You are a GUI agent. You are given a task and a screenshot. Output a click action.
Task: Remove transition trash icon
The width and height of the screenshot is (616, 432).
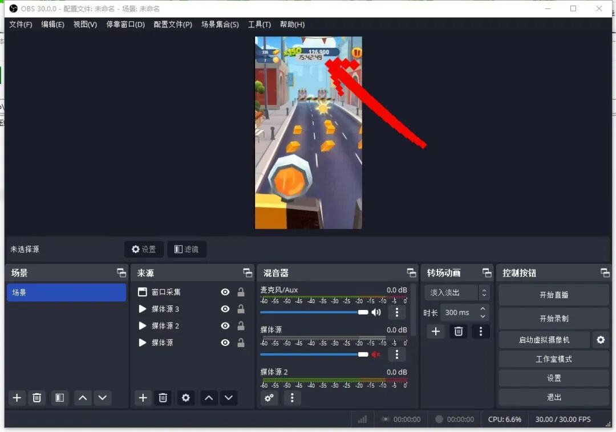tap(459, 332)
